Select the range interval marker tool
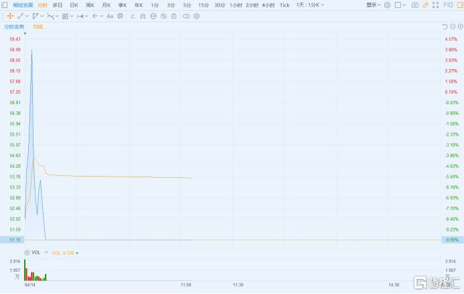The height and width of the screenshot is (294, 464). point(80,16)
